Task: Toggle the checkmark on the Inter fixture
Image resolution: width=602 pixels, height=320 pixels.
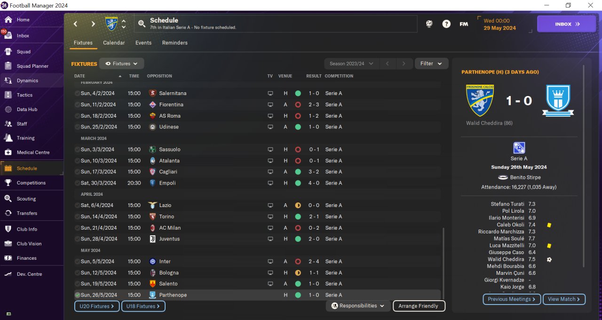Action: [77, 261]
